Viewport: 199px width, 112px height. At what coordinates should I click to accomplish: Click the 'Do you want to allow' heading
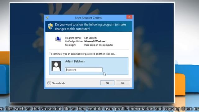point(90,27)
